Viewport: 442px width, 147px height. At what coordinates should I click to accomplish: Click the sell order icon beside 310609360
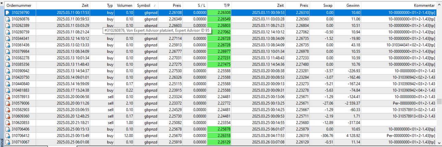(8, 117)
